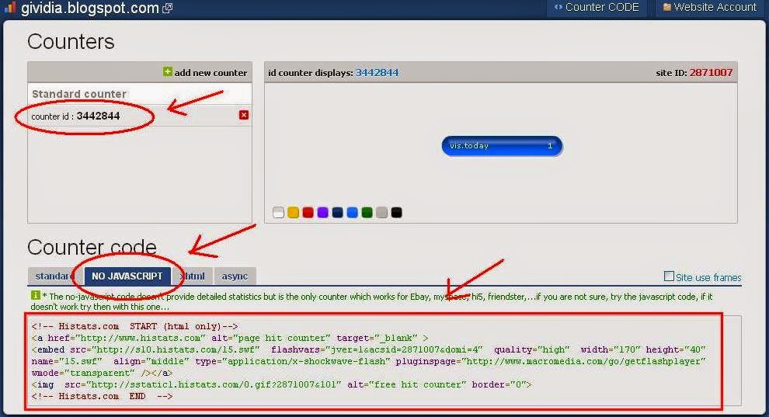The image size is (769, 417).
Task: Choose the purple color swatch
Action: [x=322, y=212]
